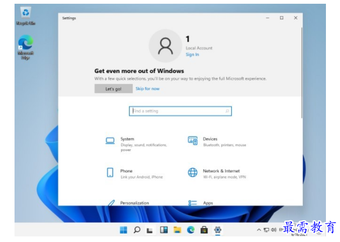Image resolution: width=340 pixels, height=242 pixels.
Task: Minimize the Settings window
Action: coord(268,18)
